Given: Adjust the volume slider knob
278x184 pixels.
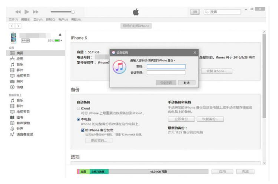Looking at the screenshot, I should tap(73, 12).
